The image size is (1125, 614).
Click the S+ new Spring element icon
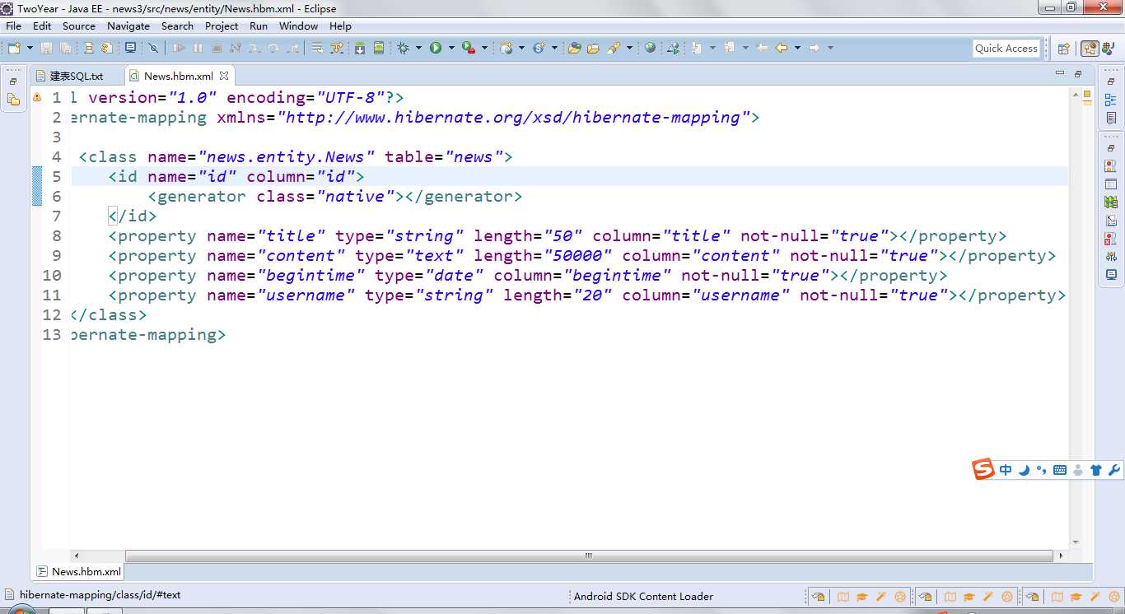click(x=539, y=48)
